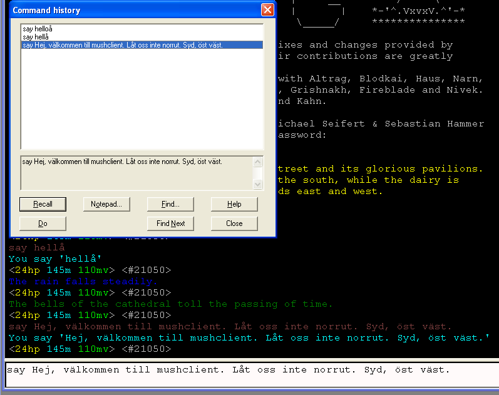The image size is (499, 395).
Task: Click 'Grishnakh, Fireblade and Nivek.' output line
Action: point(380,90)
